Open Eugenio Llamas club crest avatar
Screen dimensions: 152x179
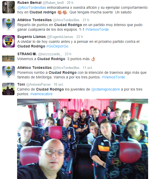9,41
